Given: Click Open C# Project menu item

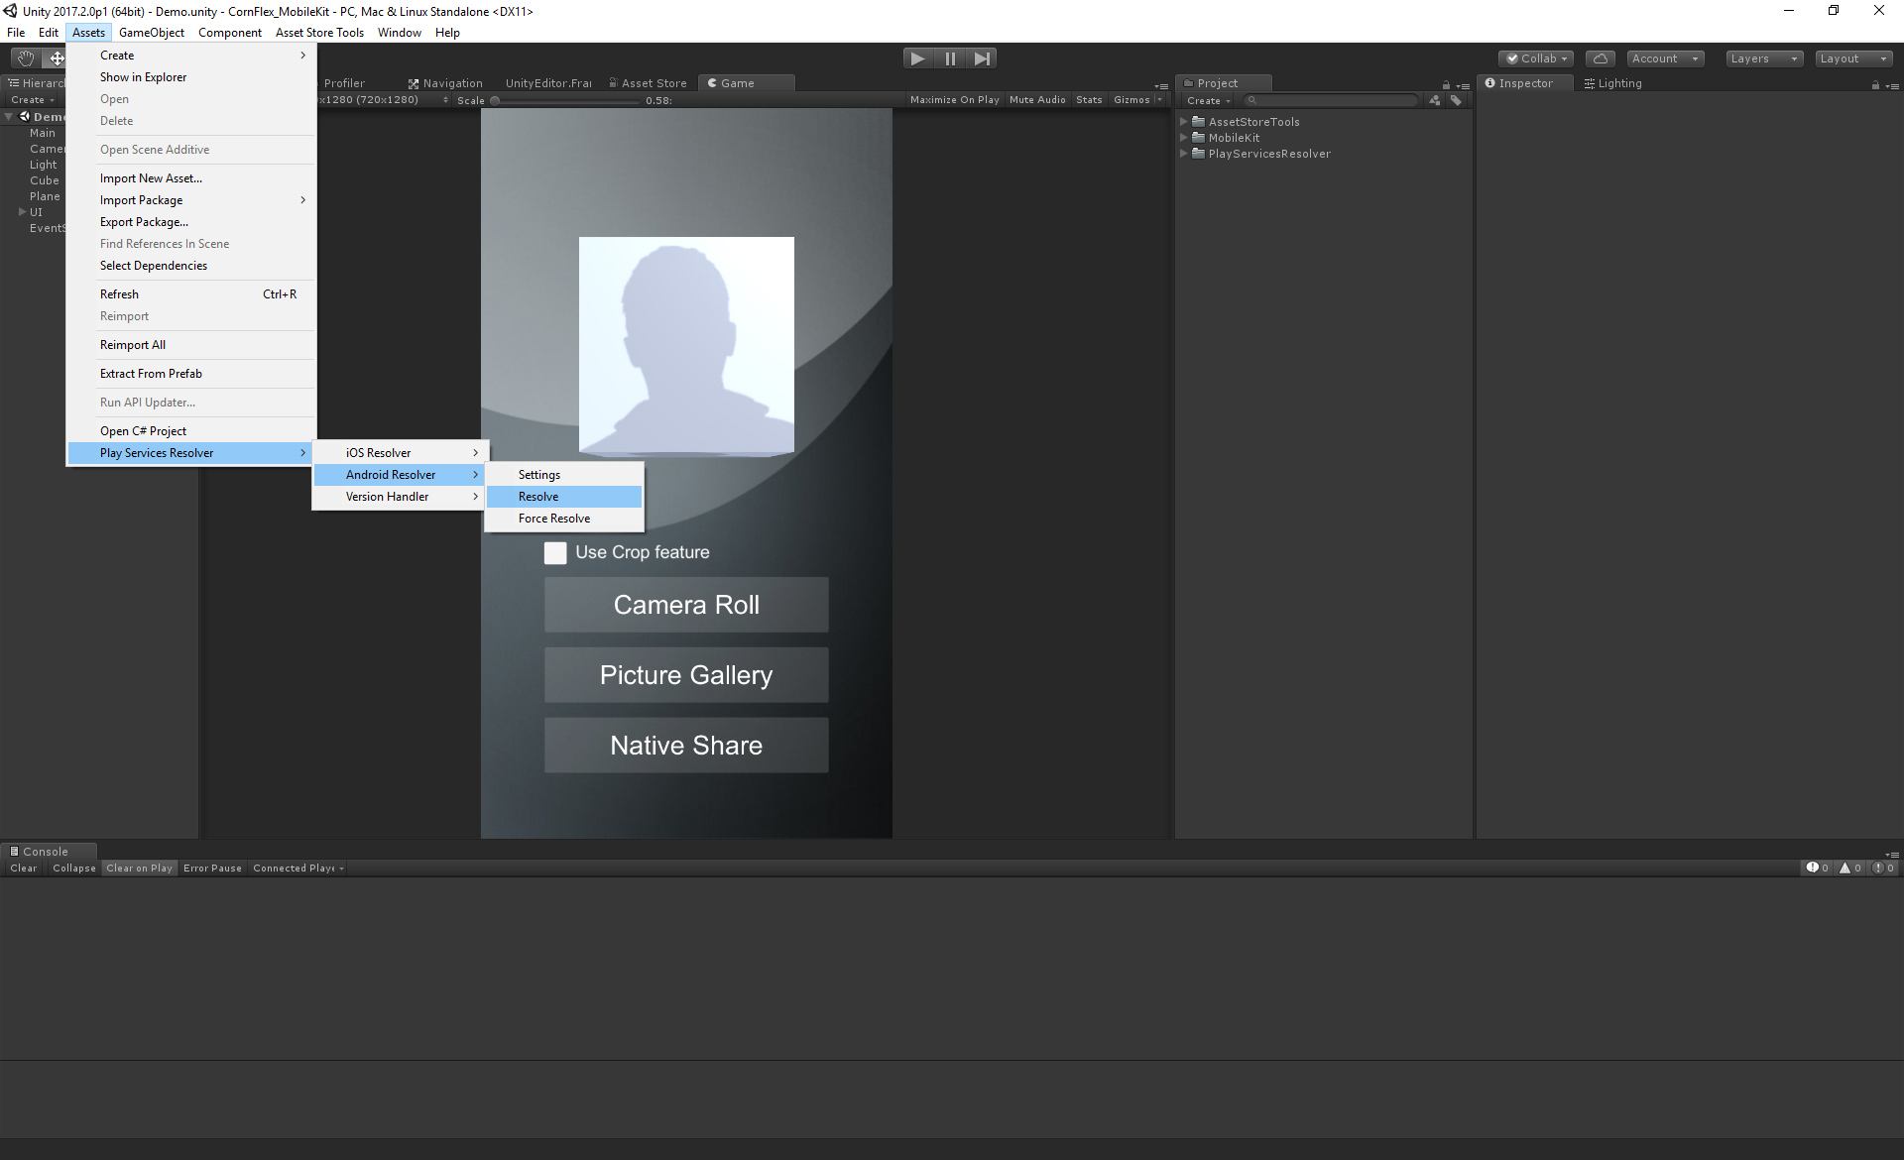Looking at the screenshot, I should [x=191, y=431].
